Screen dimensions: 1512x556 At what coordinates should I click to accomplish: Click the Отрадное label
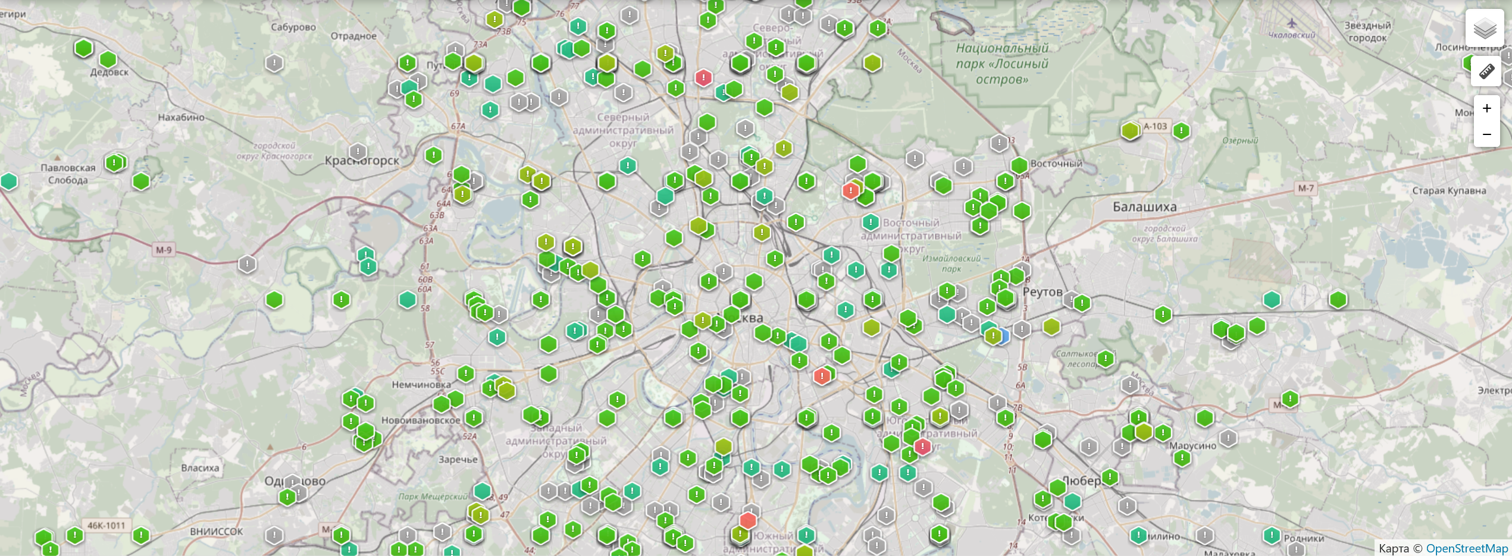click(x=353, y=36)
